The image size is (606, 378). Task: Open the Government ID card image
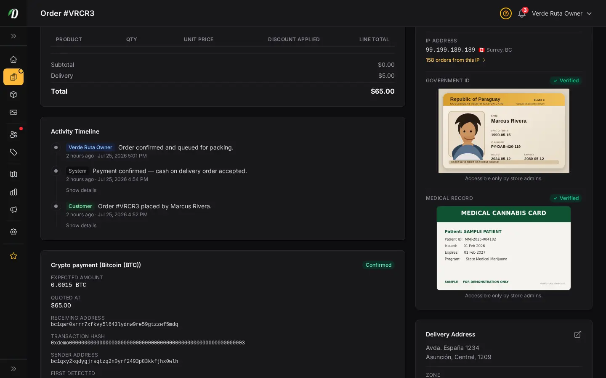coord(504,131)
